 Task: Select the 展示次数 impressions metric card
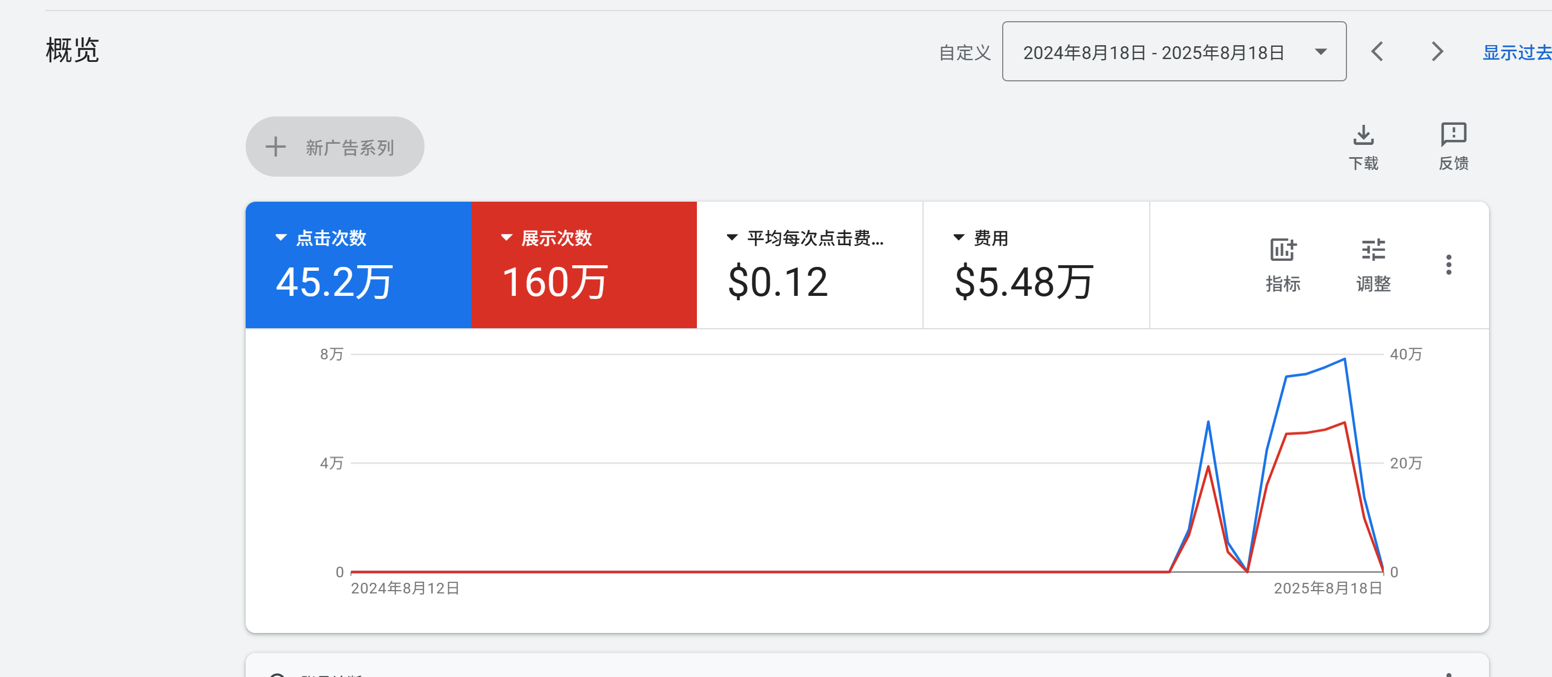pos(583,265)
